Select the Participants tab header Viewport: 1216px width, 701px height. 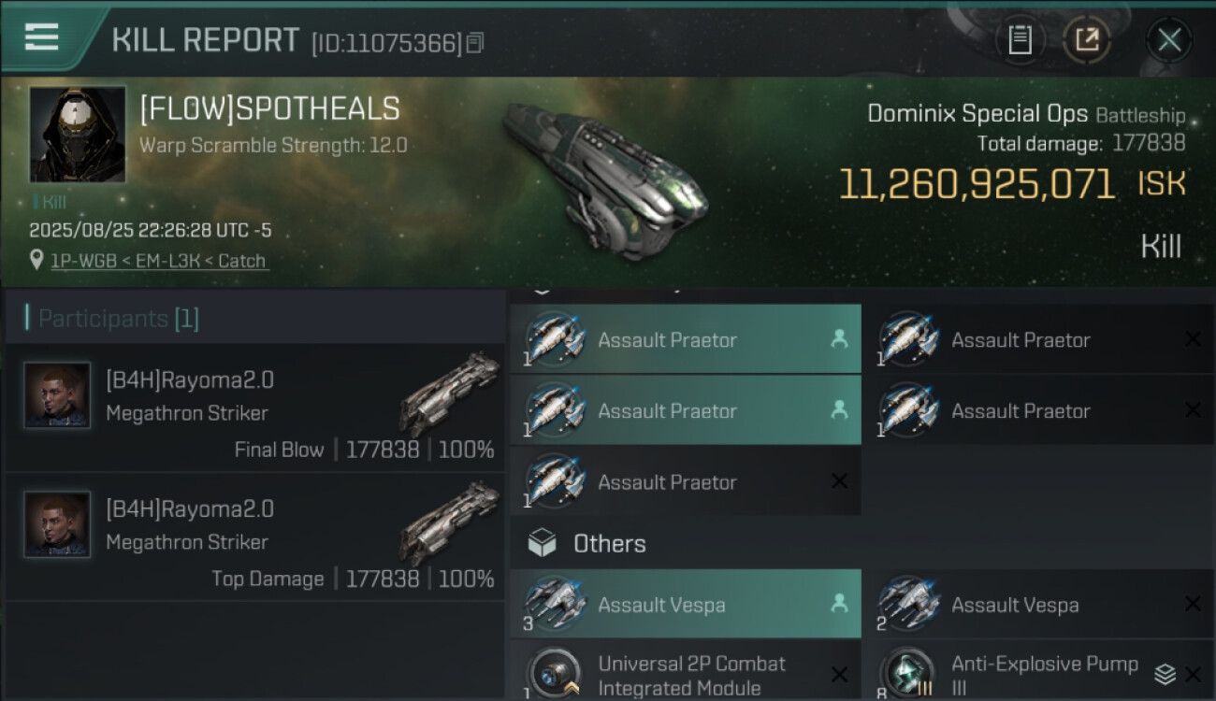[x=118, y=319]
